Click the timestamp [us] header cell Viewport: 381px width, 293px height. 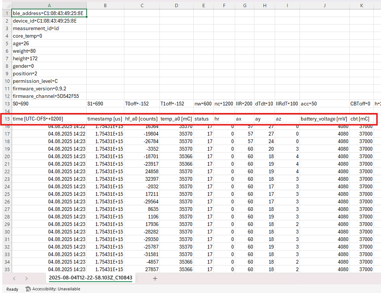pyautogui.click(x=105, y=119)
